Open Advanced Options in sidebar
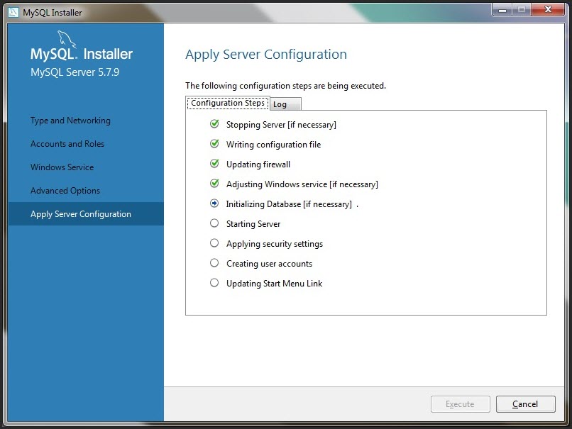The image size is (572, 429). [x=65, y=191]
